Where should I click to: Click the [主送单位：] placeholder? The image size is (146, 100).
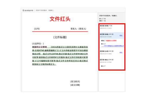(38, 44)
